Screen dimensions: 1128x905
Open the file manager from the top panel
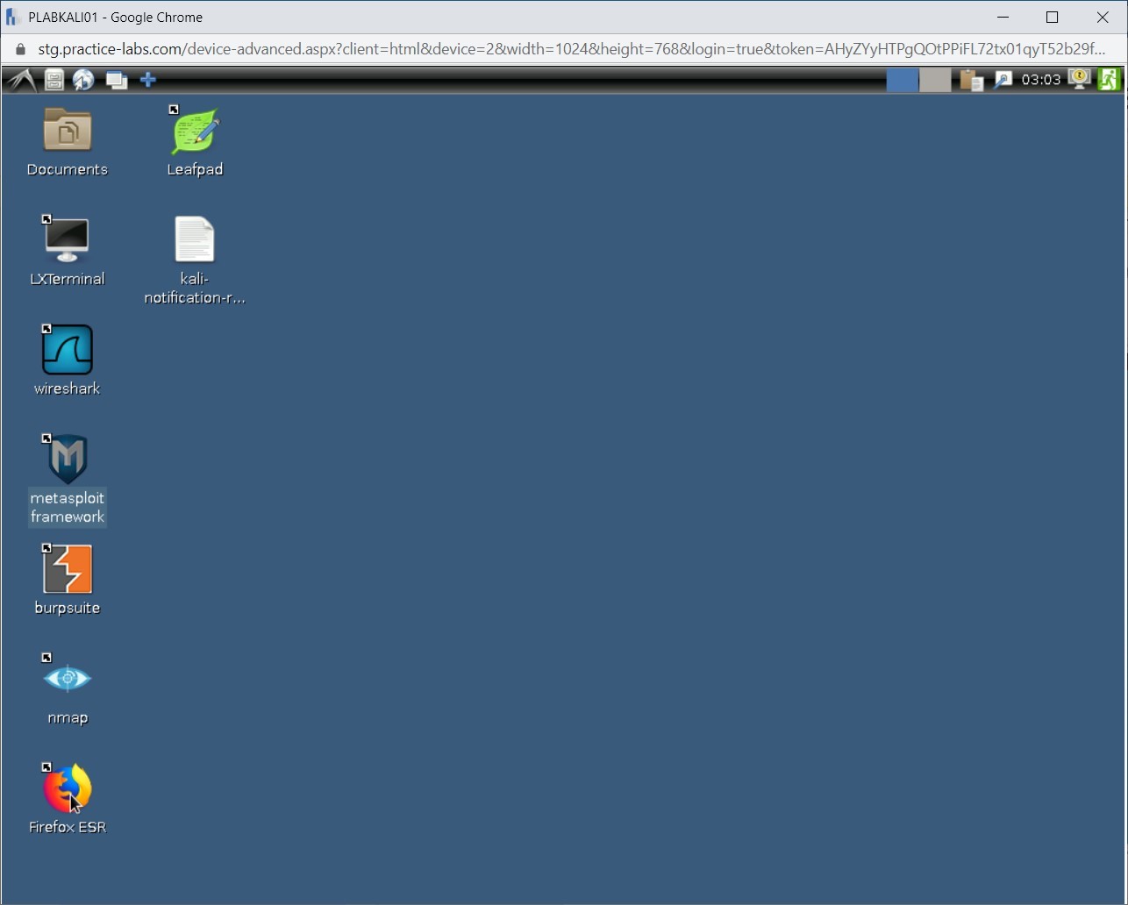click(x=54, y=80)
